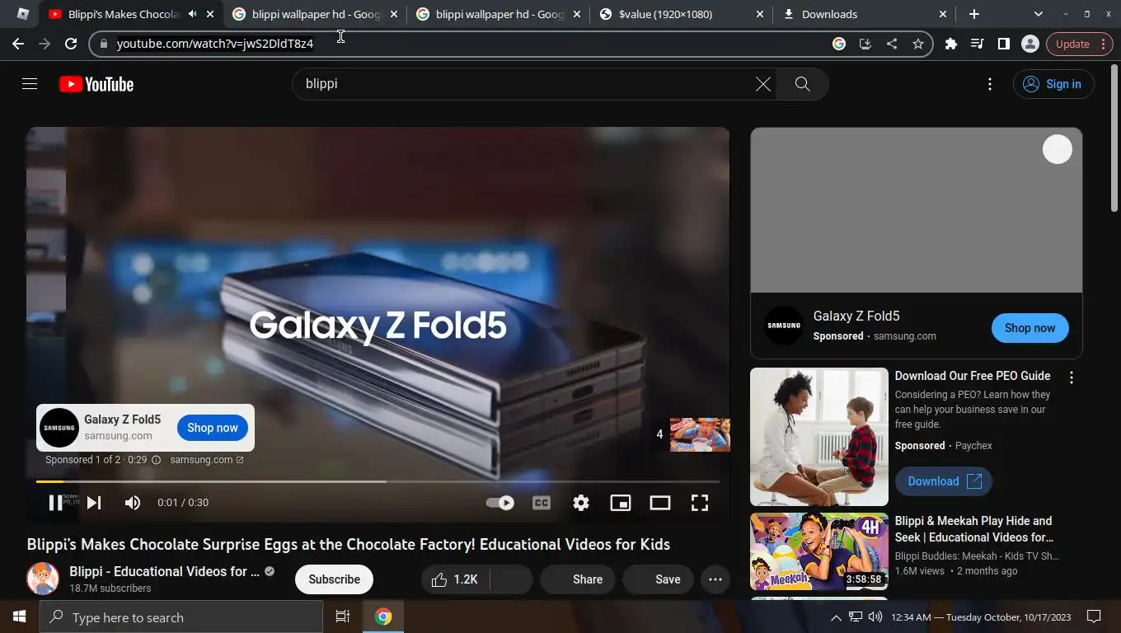The height and width of the screenshot is (633, 1121).
Task: Shop now button in Galaxy Z Fold5 sidebar ad
Action: [1030, 328]
